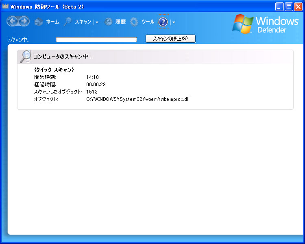Open the 履歴 history page

pyautogui.click(x=121, y=22)
